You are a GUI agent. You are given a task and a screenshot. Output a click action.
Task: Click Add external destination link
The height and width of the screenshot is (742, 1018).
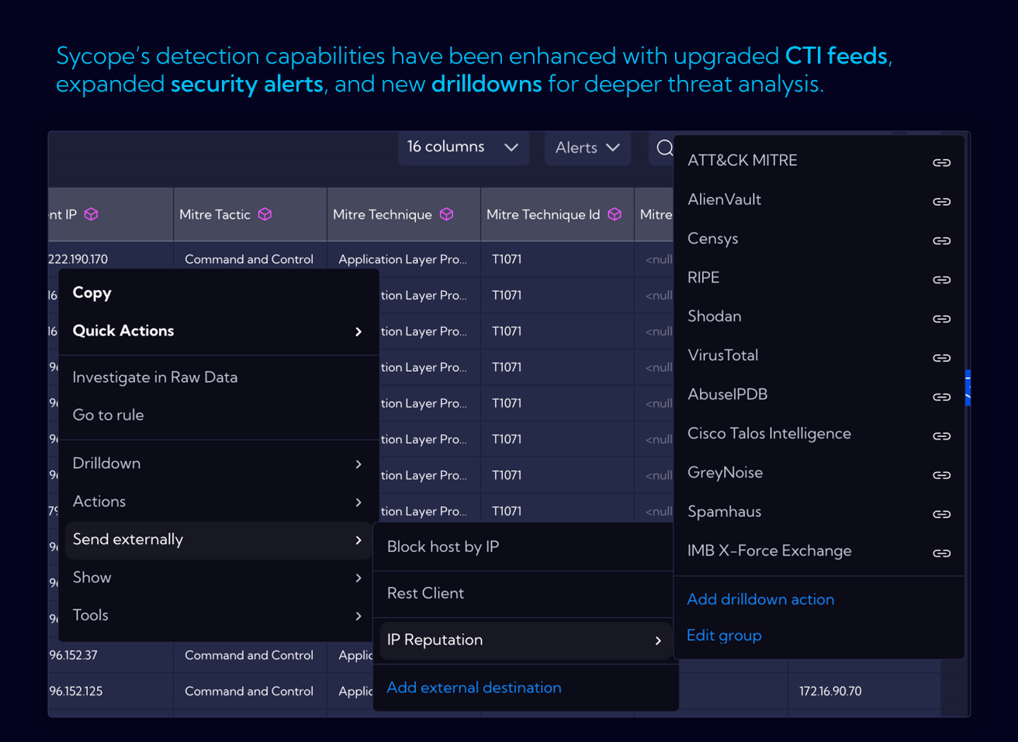click(x=473, y=688)
